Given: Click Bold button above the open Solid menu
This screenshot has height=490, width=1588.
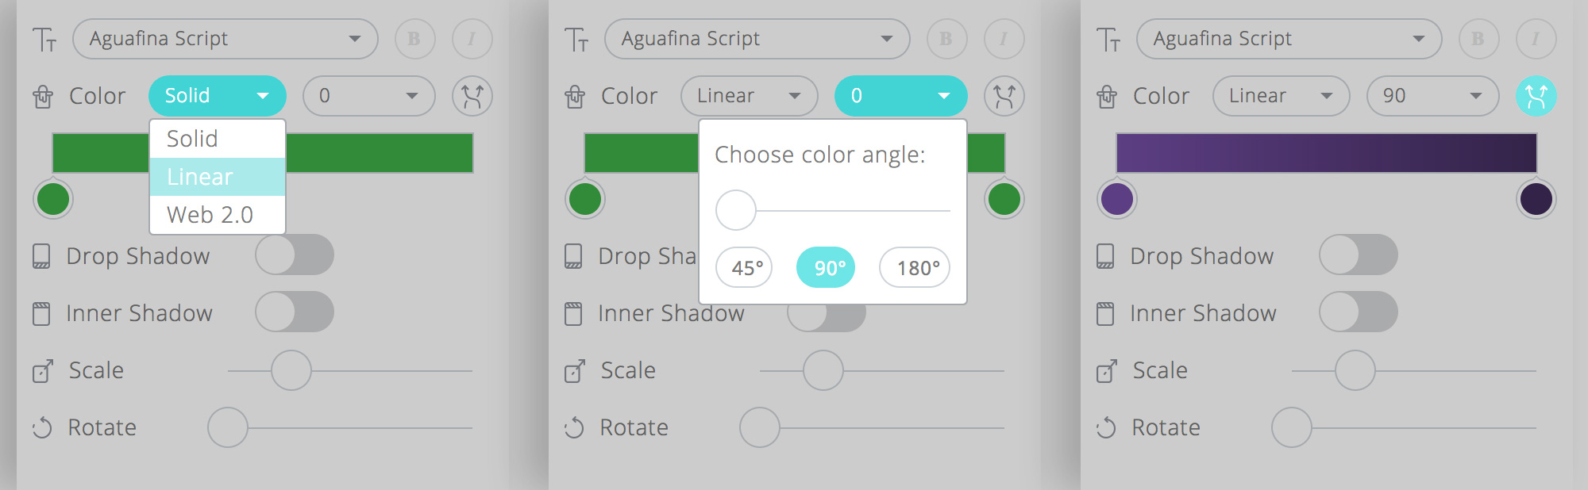Looking at the screenshot, I should point(414,39).
